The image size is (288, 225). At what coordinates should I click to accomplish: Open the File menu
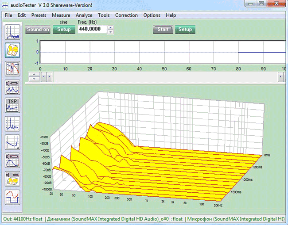pos(8,15)
